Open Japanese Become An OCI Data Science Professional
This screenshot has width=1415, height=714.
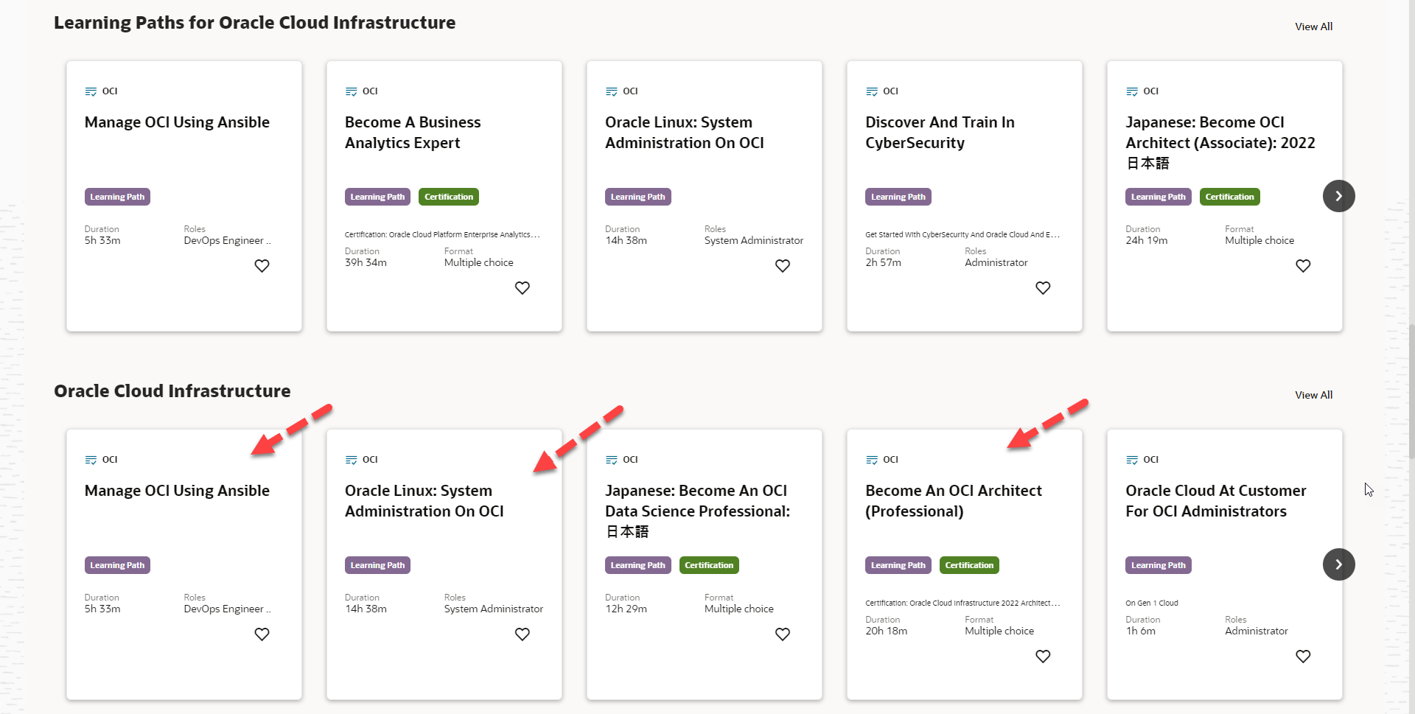[697, 511]
